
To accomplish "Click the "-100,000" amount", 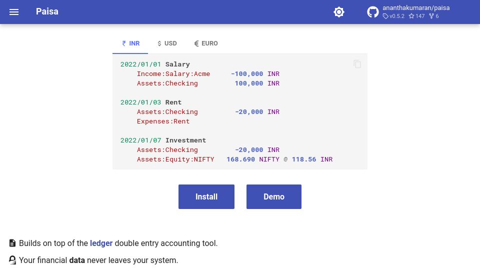I will tap(246, 74).
